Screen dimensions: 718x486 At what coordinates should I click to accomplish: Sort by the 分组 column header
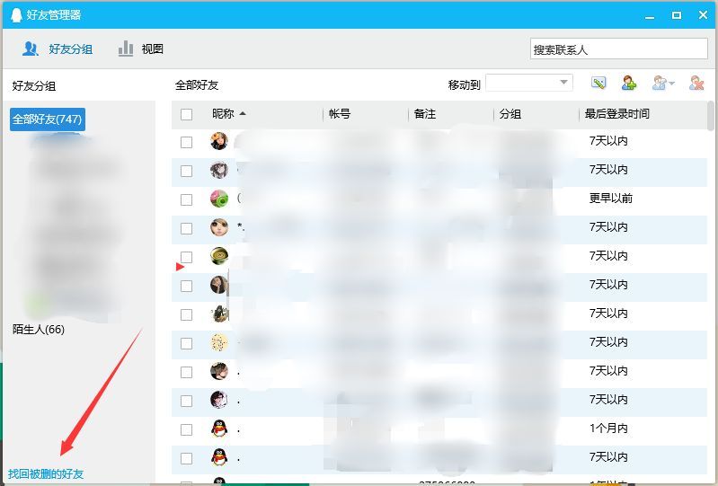510,114
